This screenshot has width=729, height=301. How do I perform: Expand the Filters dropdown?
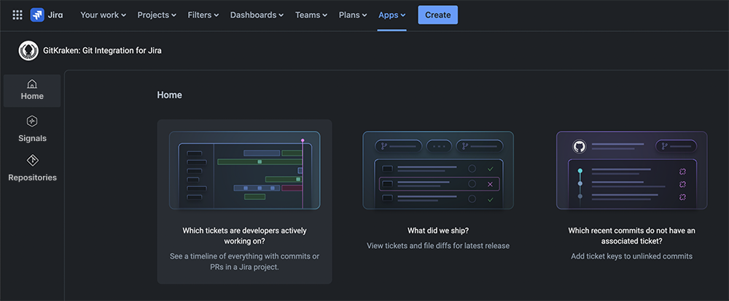pyautogui.click(x=203, y=15)
